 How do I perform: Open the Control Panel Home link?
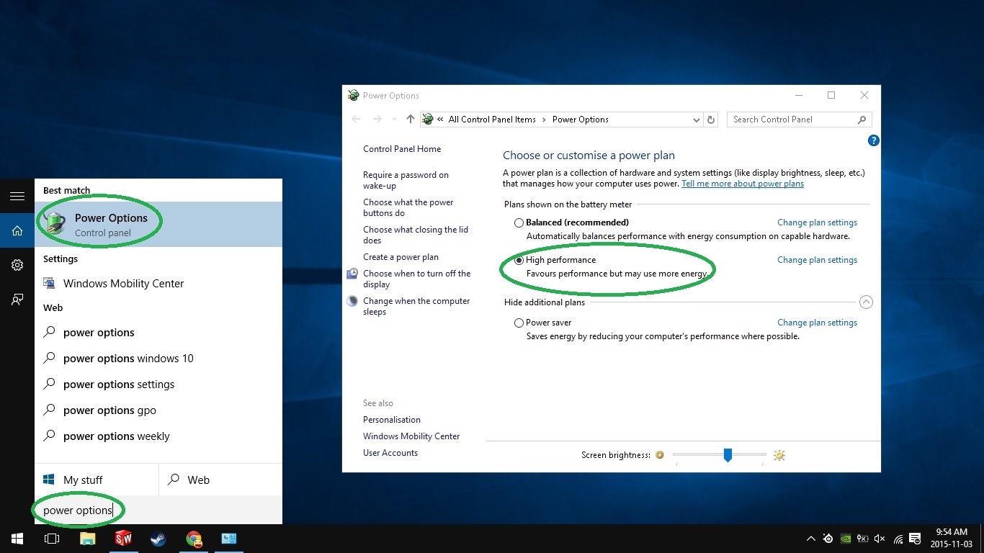[402, 149]
